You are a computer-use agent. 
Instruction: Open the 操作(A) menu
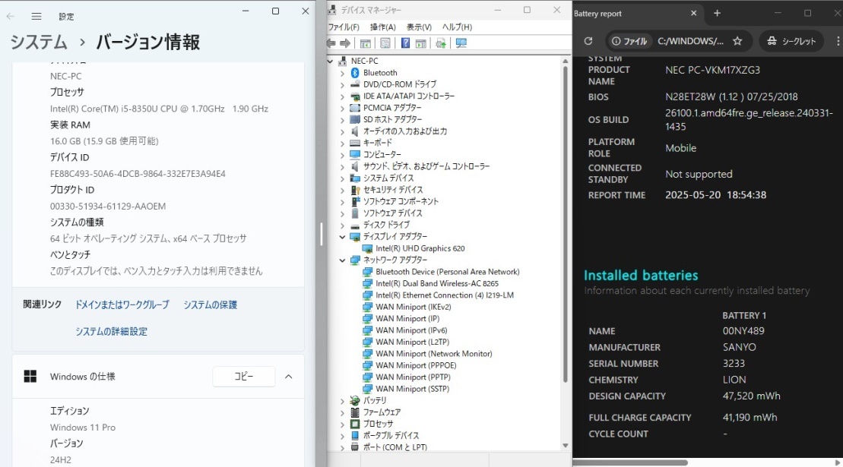point(383,27)
